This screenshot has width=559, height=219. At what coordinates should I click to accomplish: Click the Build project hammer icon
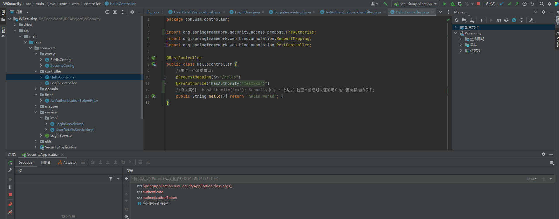386,4
